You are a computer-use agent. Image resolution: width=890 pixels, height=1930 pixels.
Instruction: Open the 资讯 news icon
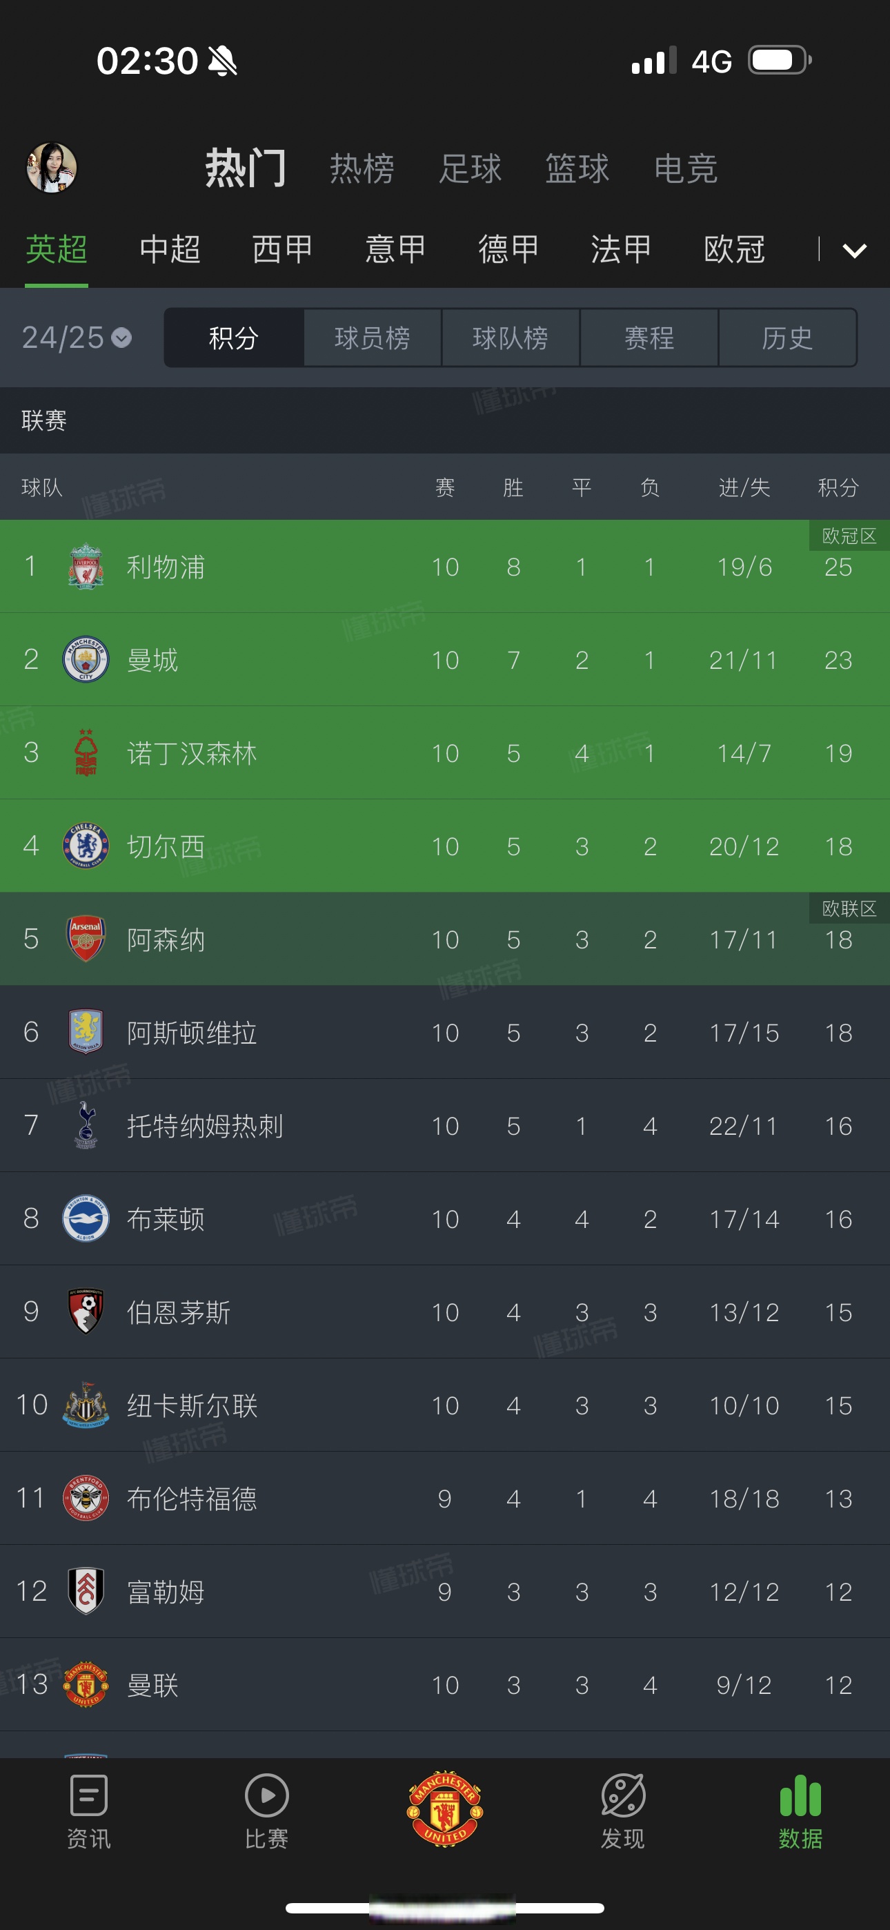click(x=88, y=1797)
